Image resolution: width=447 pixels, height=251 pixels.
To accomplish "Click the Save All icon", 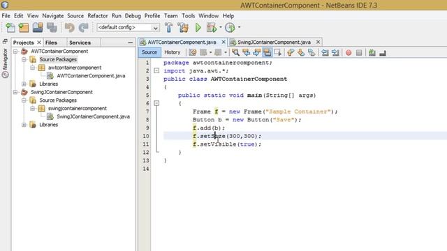I will [52, 28].
